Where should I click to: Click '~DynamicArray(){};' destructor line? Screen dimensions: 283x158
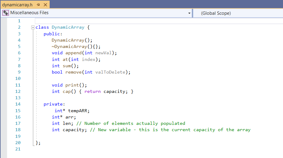[76, 46]
